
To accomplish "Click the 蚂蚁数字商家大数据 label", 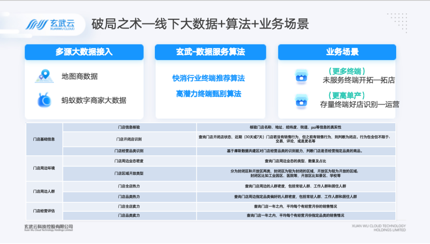I will (x=94, y=100).
